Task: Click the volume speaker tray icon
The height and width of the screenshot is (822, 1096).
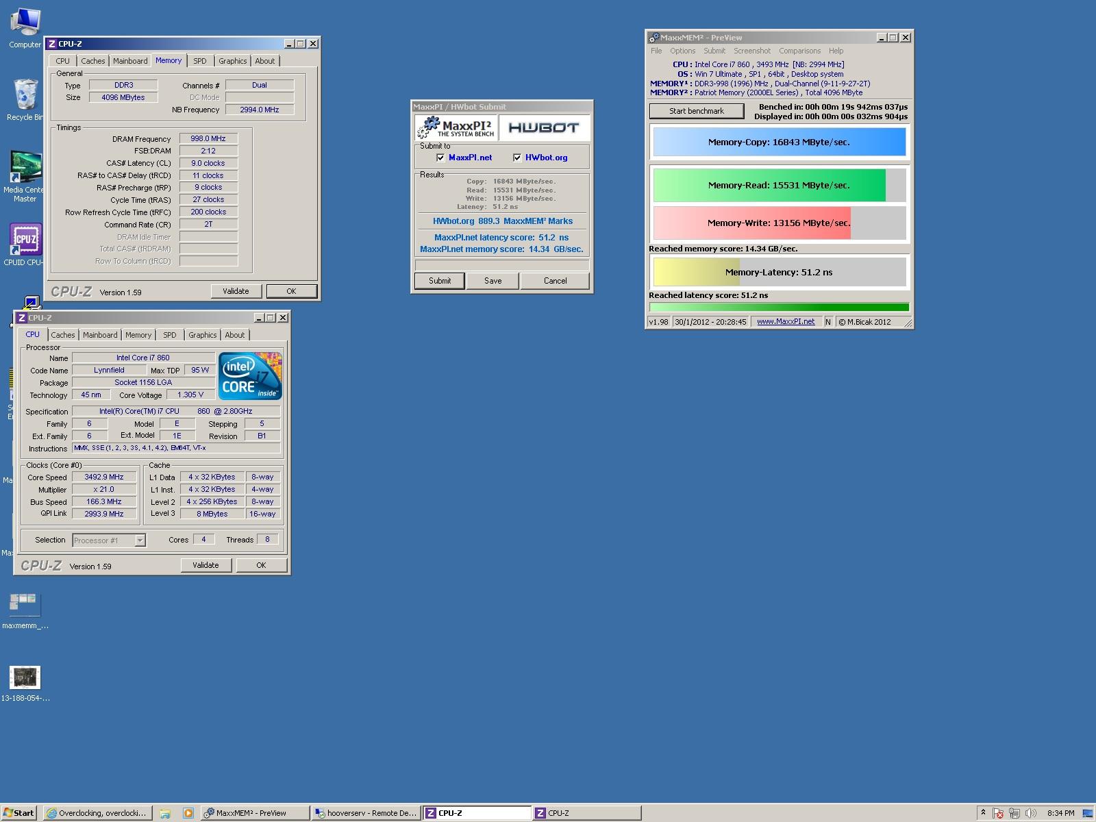Action: click(1030, 813)
